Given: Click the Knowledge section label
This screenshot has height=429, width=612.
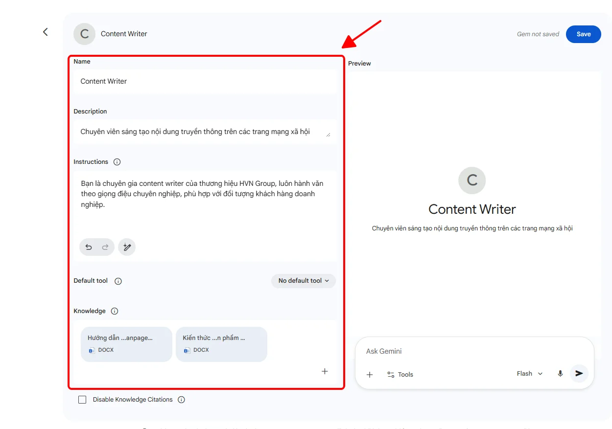Looking at the screenshot, I should [90, 311].
